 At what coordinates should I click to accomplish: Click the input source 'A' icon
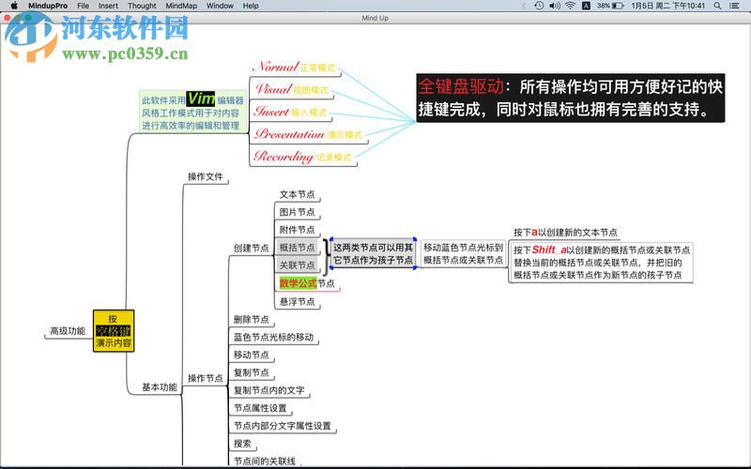[586, 6]
